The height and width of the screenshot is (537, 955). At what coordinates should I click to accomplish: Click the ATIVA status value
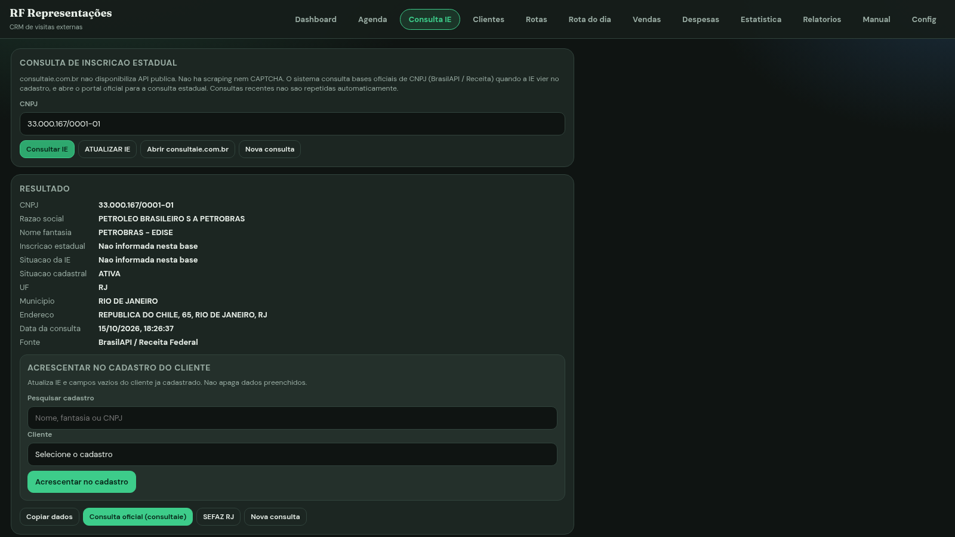coord(109,274)
